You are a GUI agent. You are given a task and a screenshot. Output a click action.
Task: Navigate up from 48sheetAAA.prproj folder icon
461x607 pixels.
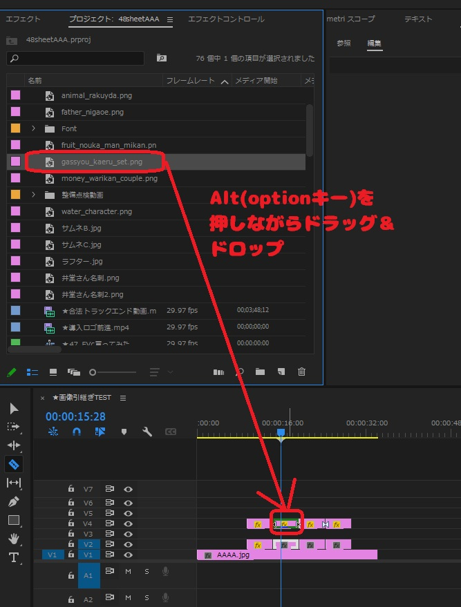(x=12, y=40)
